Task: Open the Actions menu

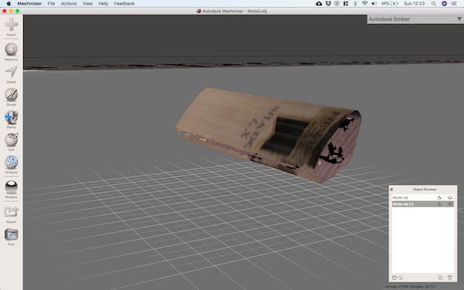Action: (x=69, y=4)
